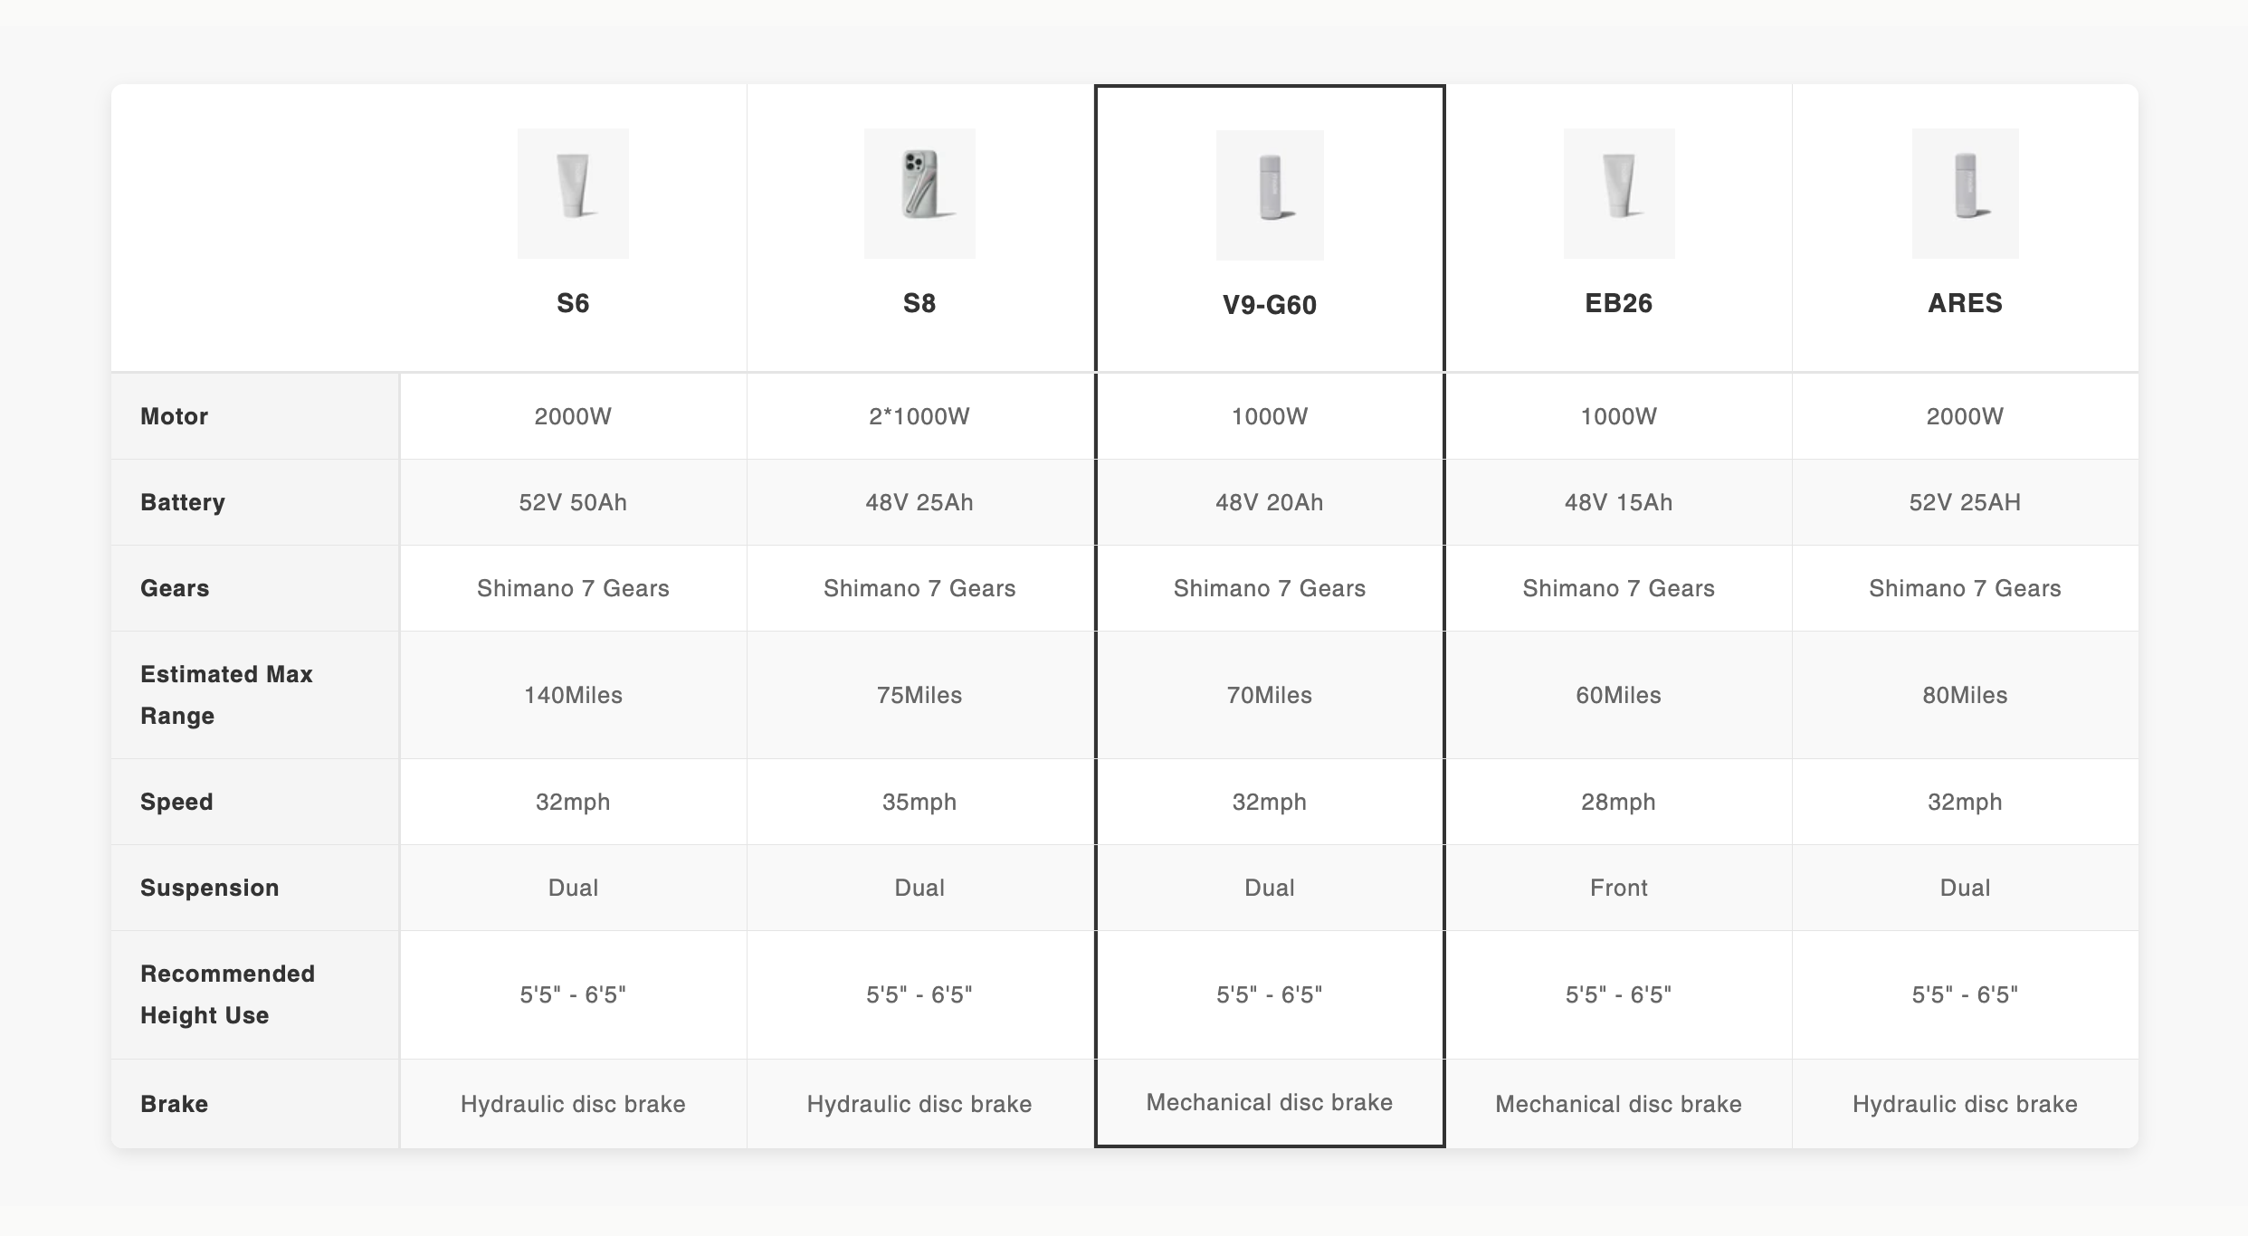Select the V9-G60 model name heading
2248x1236 pixels.
point(1270,305)
